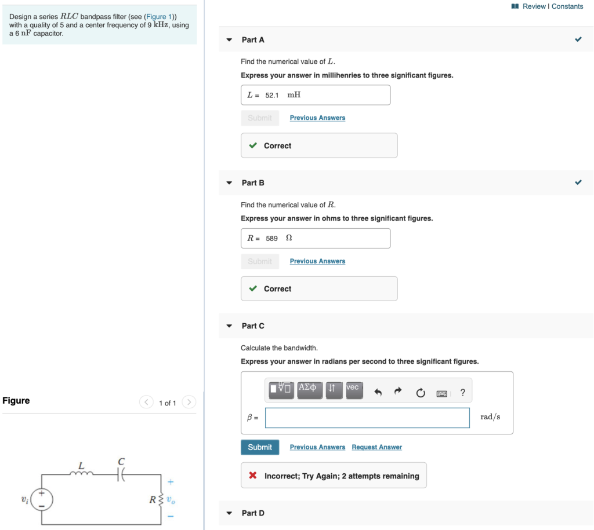594x530 pixels.
Task: Expand the Part D section
Action: [229, 513]
